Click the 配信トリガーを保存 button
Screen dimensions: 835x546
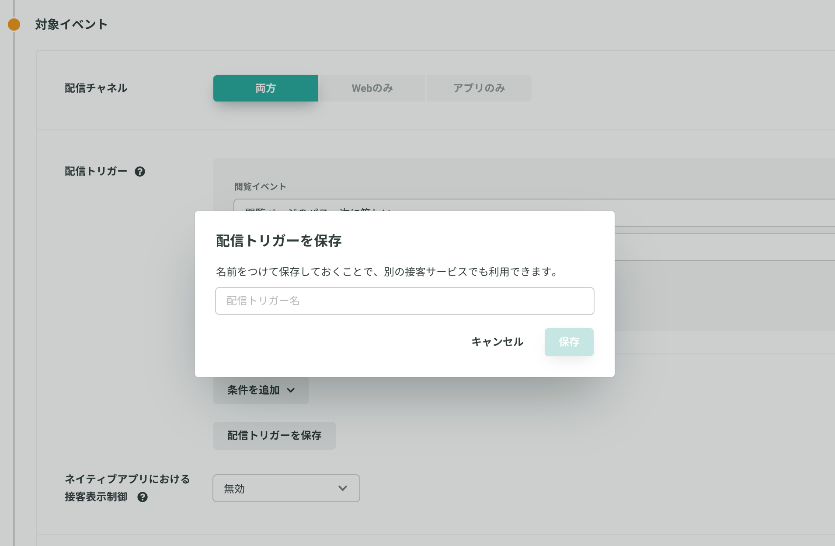(x=274, y=436)
